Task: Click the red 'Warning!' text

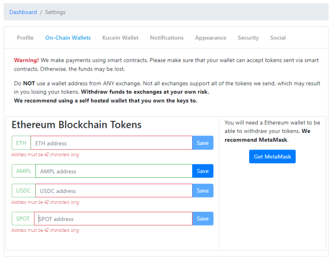Action: coord(26,60)
